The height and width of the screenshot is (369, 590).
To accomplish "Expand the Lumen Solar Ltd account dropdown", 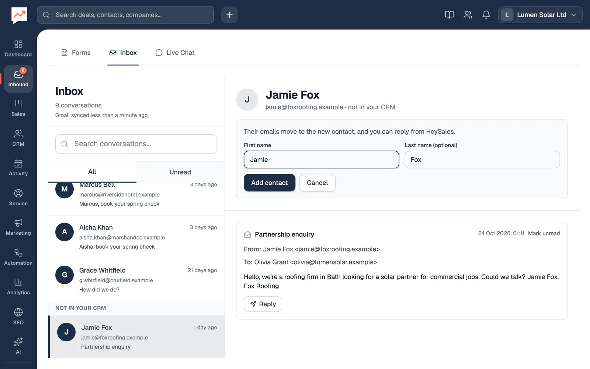I will [x=540, y=15].
